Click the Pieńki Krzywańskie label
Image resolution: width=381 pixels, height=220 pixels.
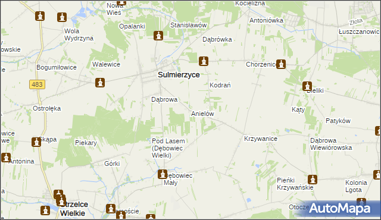pos(295,184)
